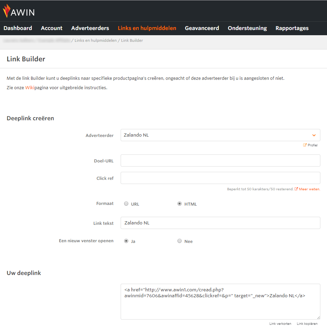Choose Ja for opening new window

pyautogui.click(x=126, y=241)
